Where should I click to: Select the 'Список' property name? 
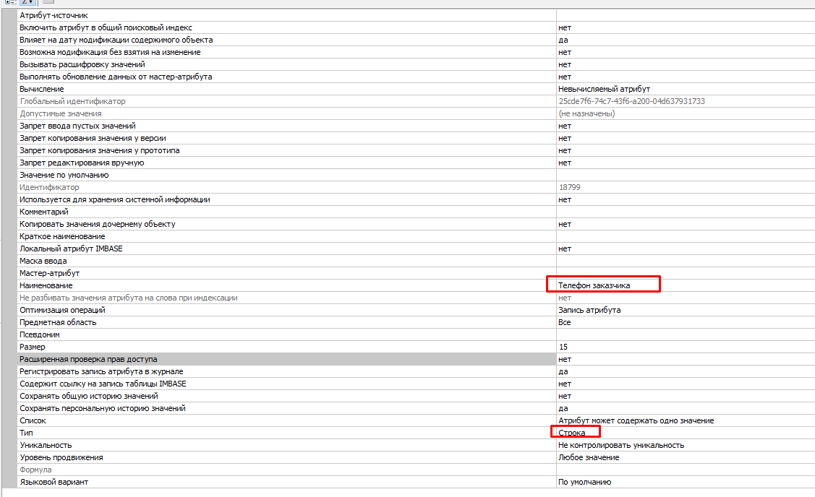click(33, 421)
